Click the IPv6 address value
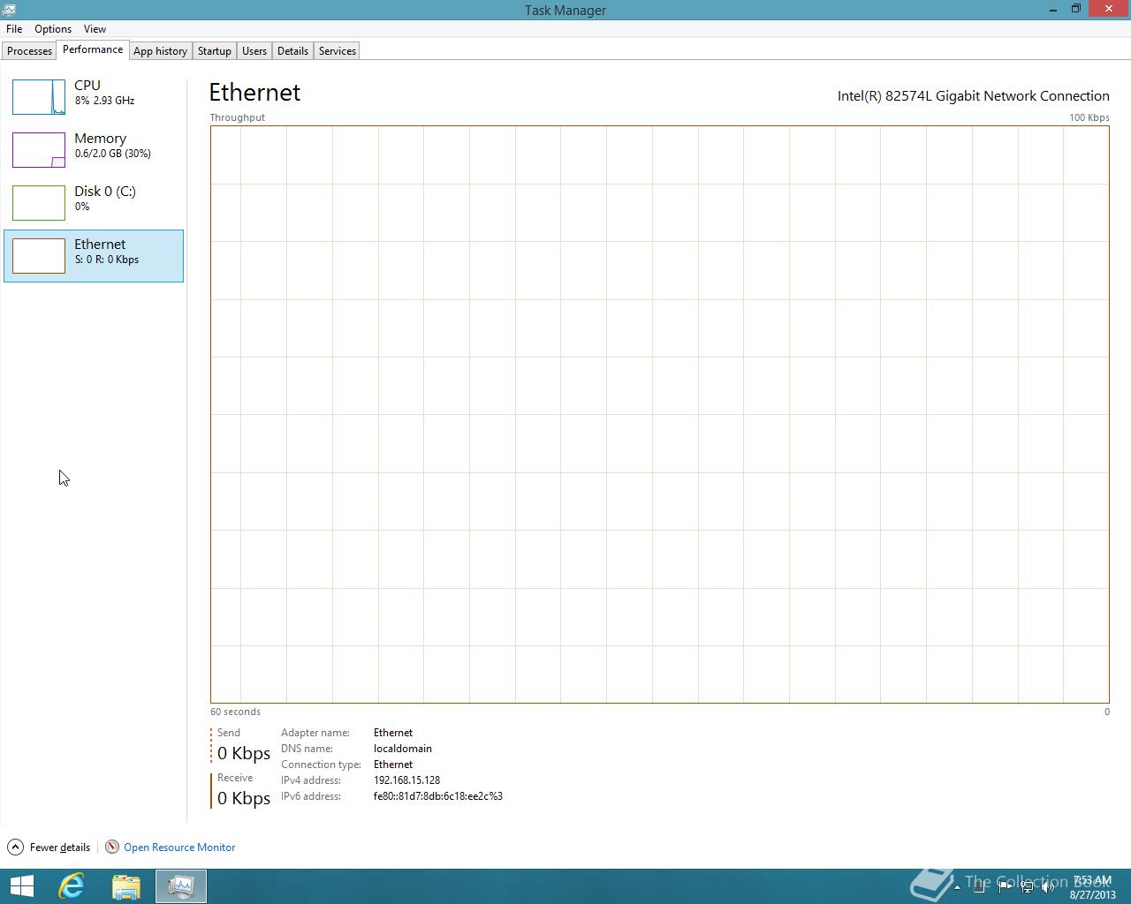 438,796
